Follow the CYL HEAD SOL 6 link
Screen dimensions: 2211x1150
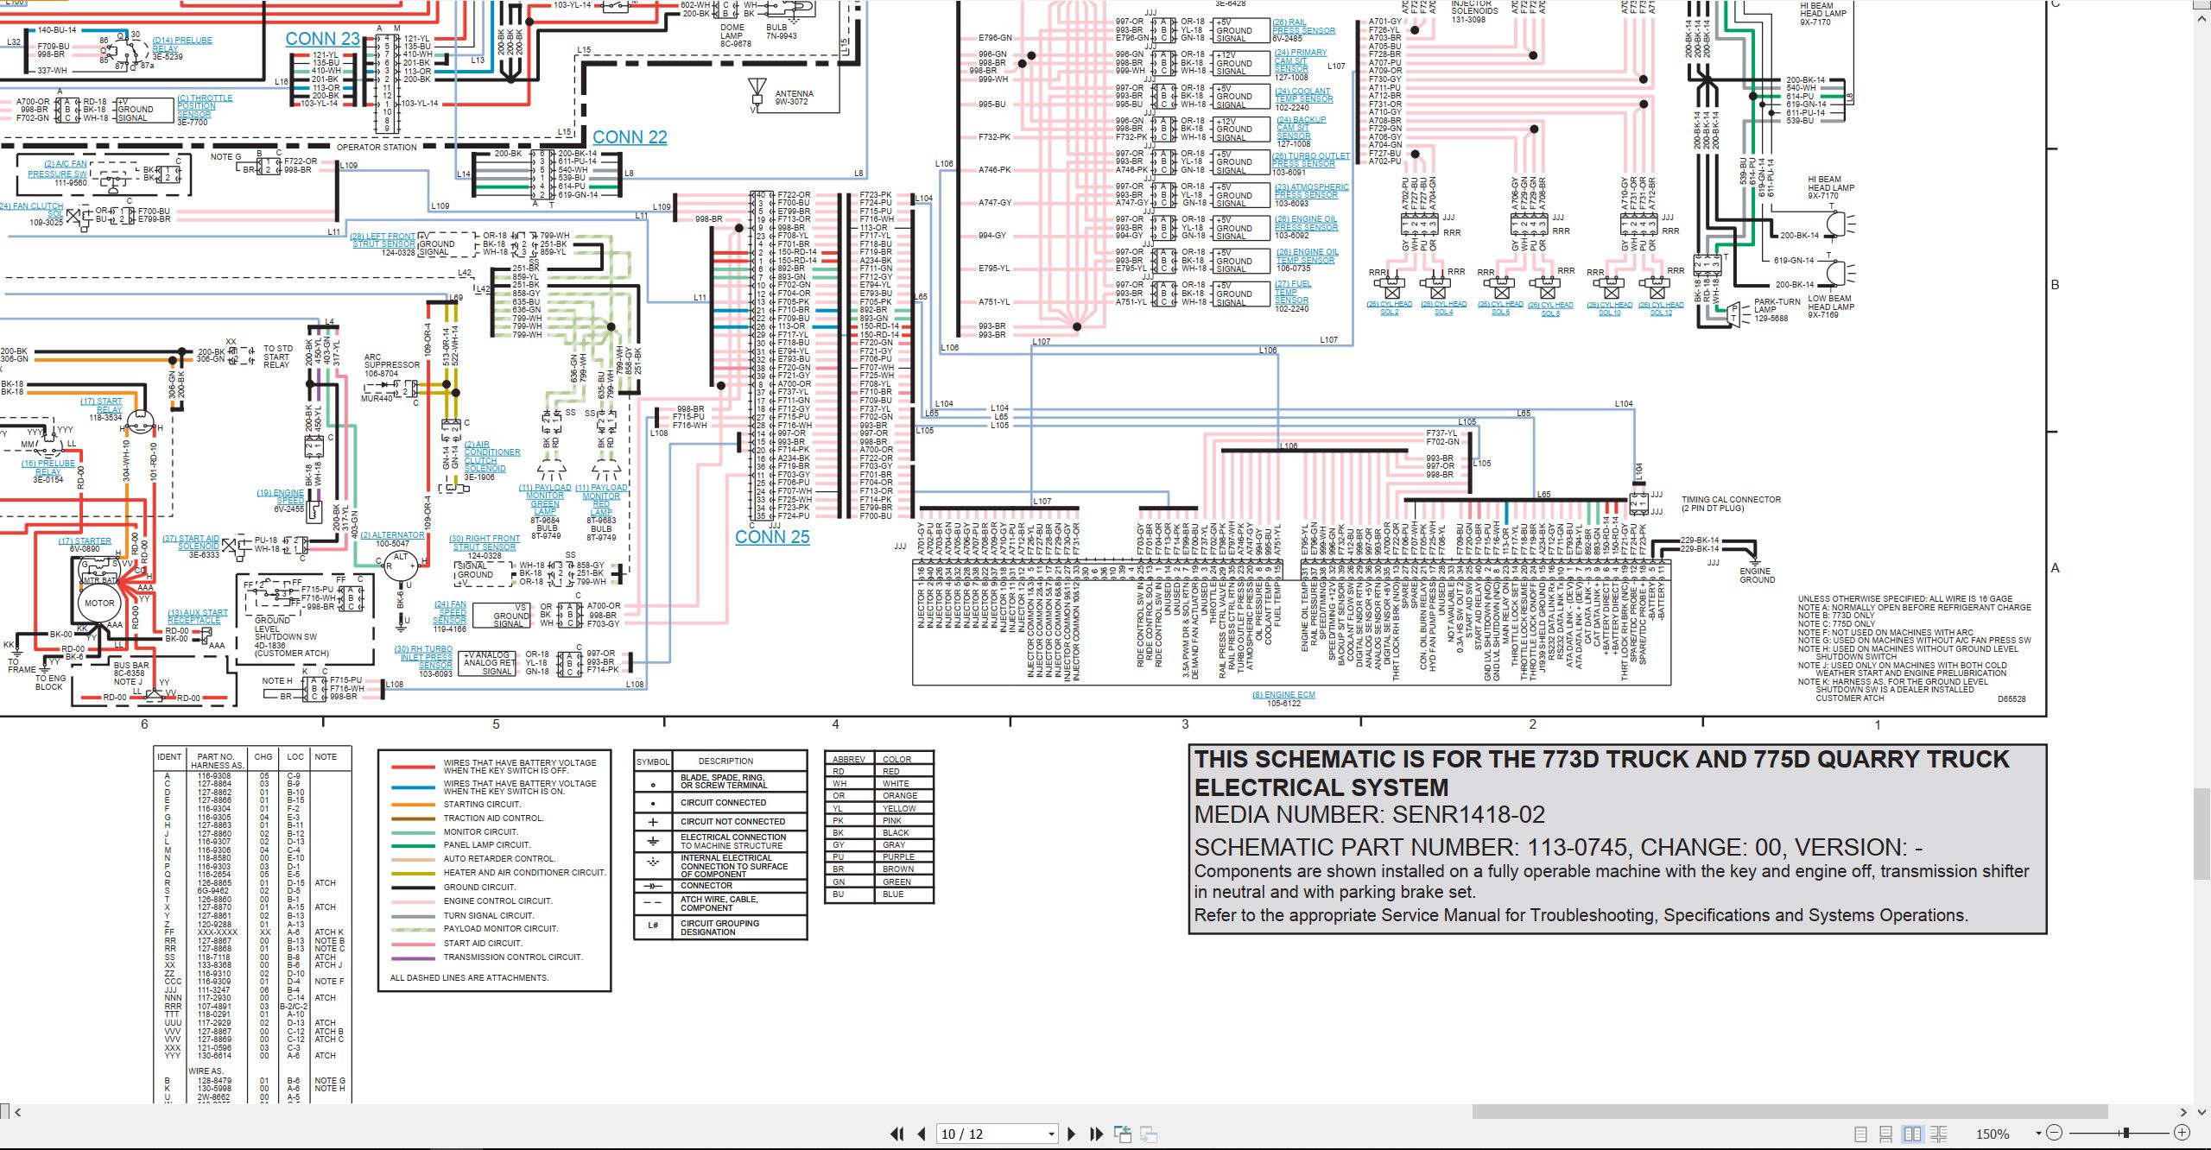(1500, 308)
